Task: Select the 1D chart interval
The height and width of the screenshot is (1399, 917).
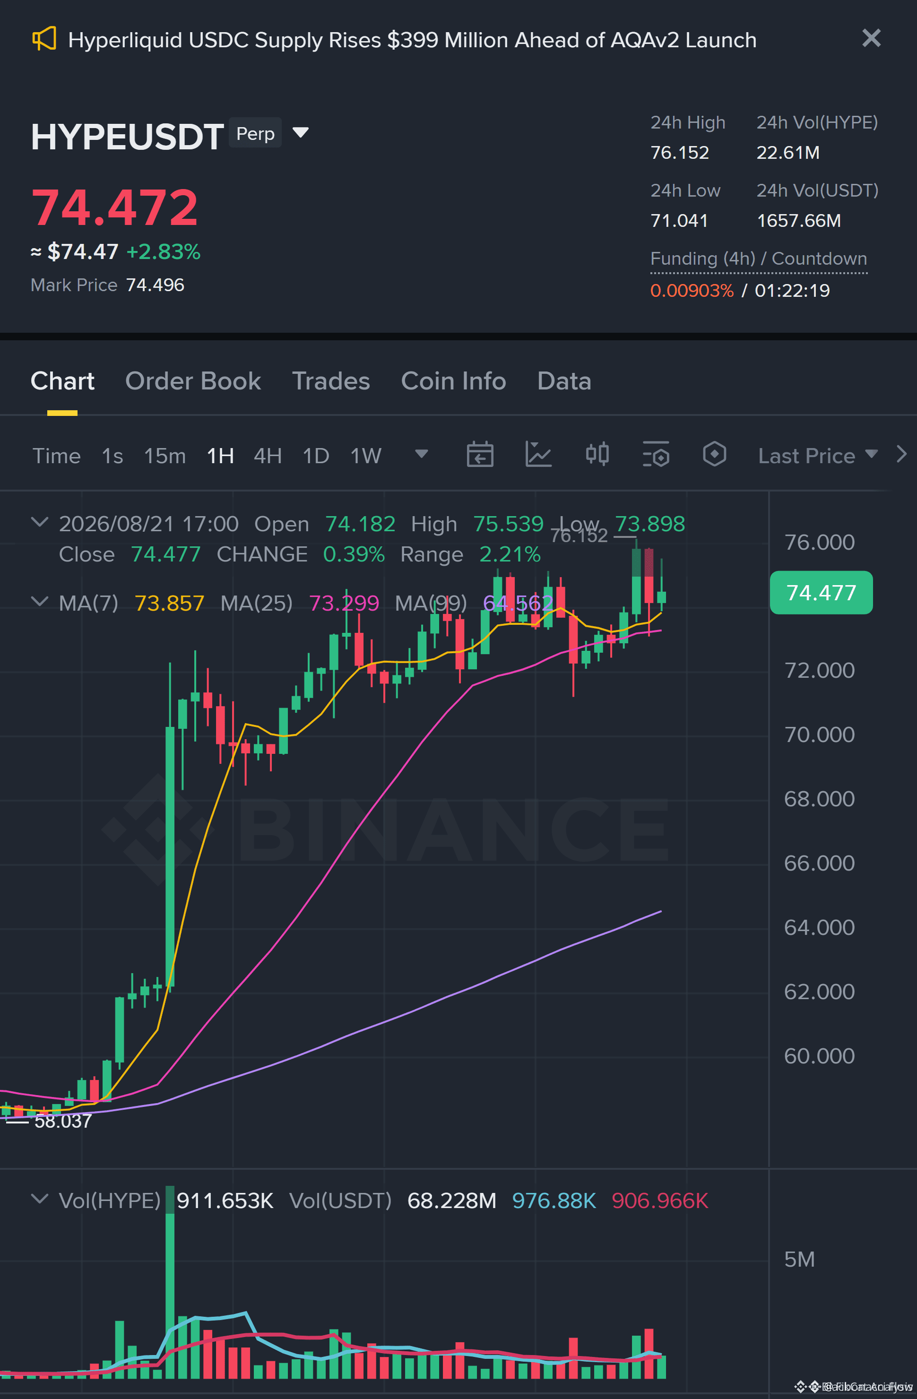Action: [x=316, y=456]
